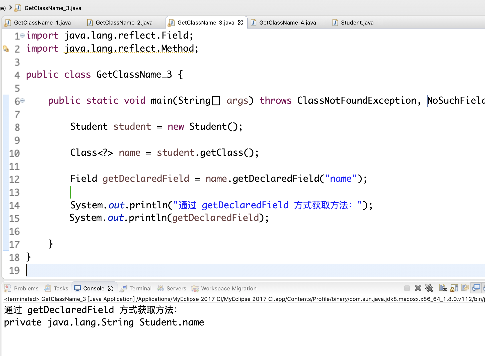The image size is (485, 356).
Task: Click the GetClassName_2.java tab file icon
Action: 90,23
